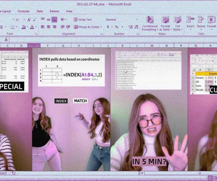Select Middle Align in the Alignment group
Image resolution: width=217 pixels, height=181 pixels.
point(48,19)
